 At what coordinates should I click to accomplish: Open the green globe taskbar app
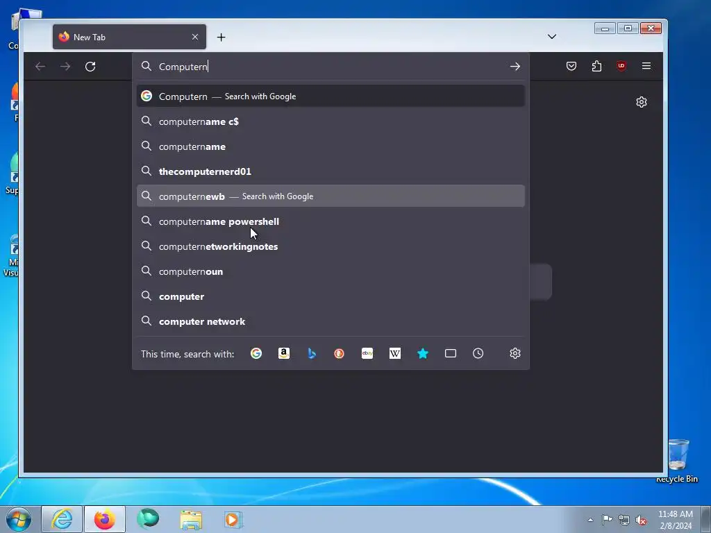point(148,519)
